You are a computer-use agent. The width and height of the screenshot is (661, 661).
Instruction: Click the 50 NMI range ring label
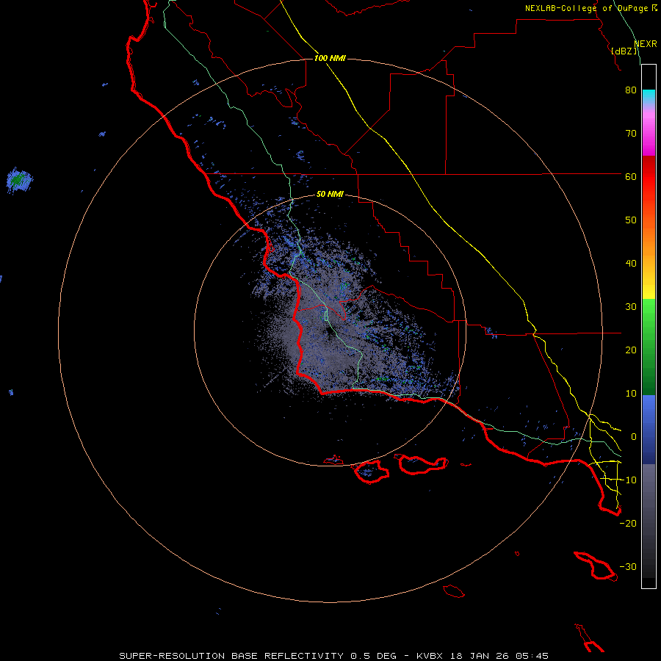[330, 195]
